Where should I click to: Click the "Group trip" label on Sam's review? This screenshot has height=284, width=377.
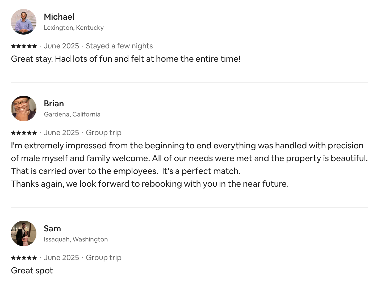[x=104, y=258]
